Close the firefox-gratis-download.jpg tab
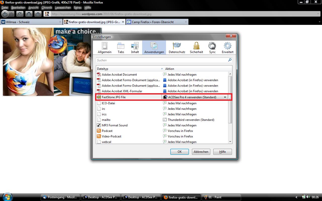 [123, 22]
